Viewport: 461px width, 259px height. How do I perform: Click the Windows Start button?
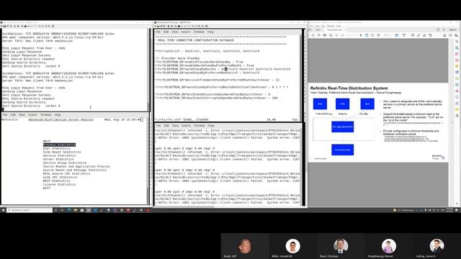point(3,210)
